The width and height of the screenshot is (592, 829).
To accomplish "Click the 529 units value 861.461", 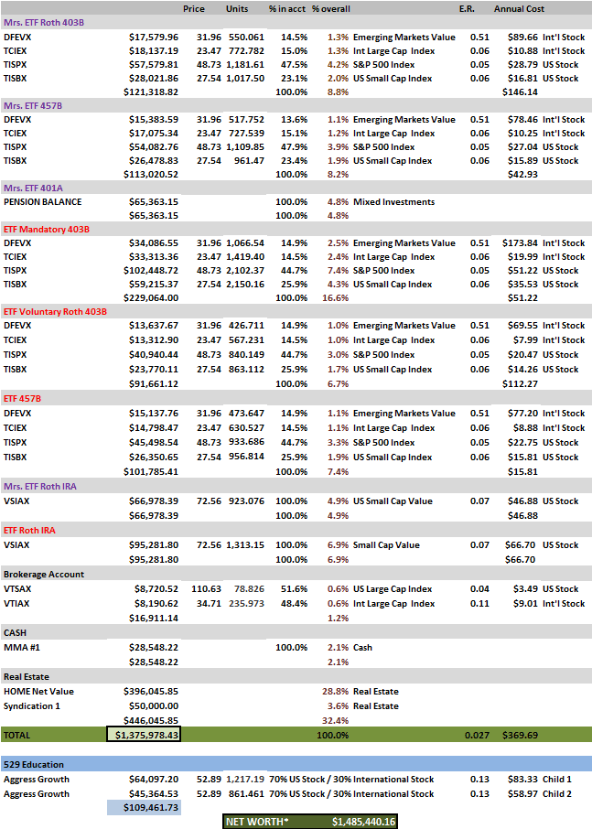I will point(246,793).
